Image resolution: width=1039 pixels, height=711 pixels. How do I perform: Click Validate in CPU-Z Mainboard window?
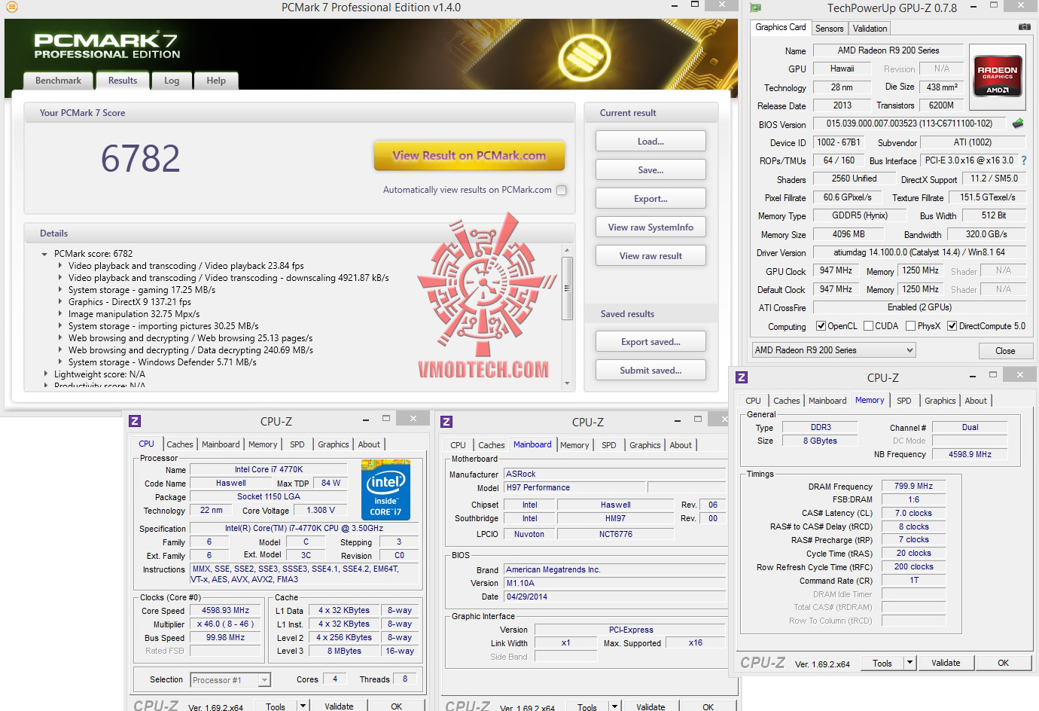coord(651,706)
